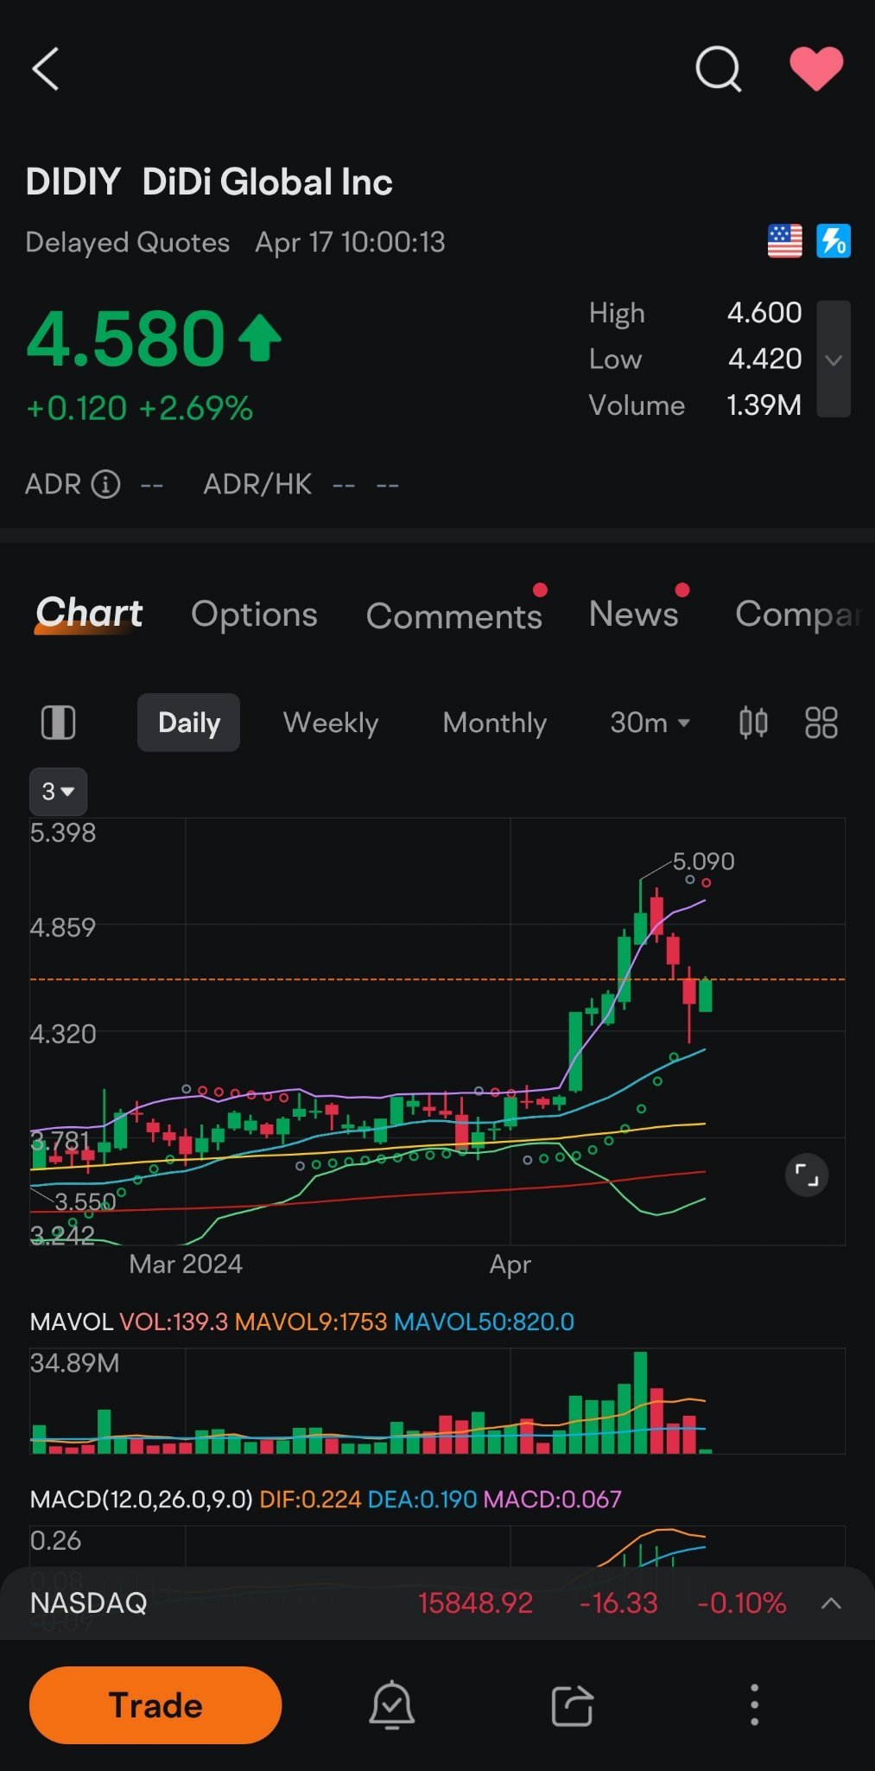This screenshot has height=1771, width=875.
Task: Tap the DEA:0.190 value
Action: click(x=422, y=1499)
